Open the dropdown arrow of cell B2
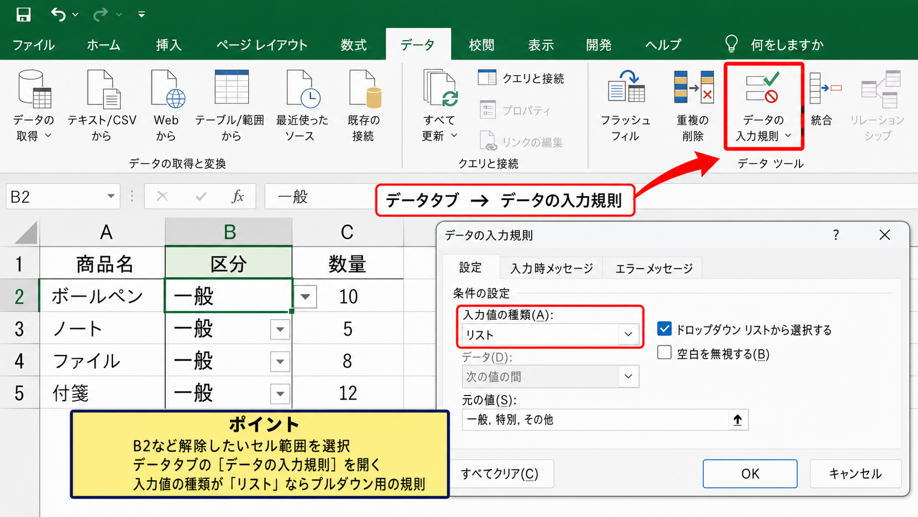Screen dimensions: 918x517 tap(306, 297)
